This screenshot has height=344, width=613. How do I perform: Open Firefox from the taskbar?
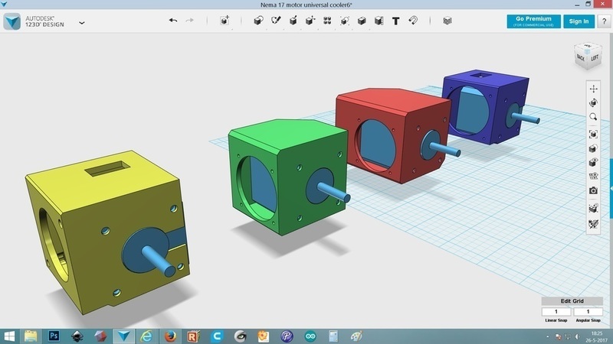[x=170, y=336]
